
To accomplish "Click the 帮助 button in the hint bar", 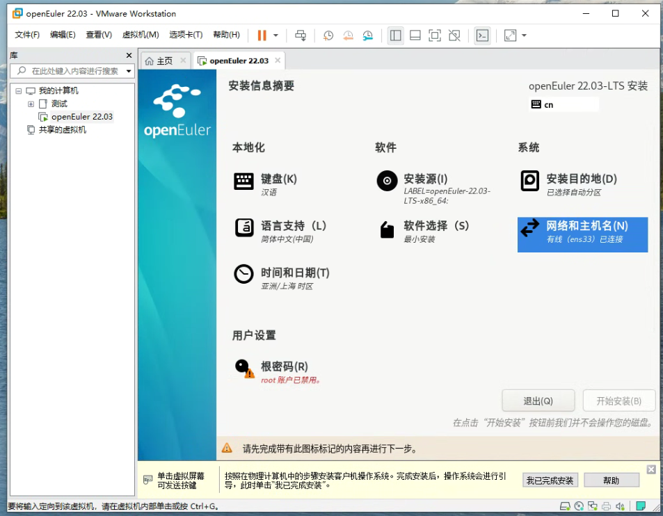I will [611, 481].
